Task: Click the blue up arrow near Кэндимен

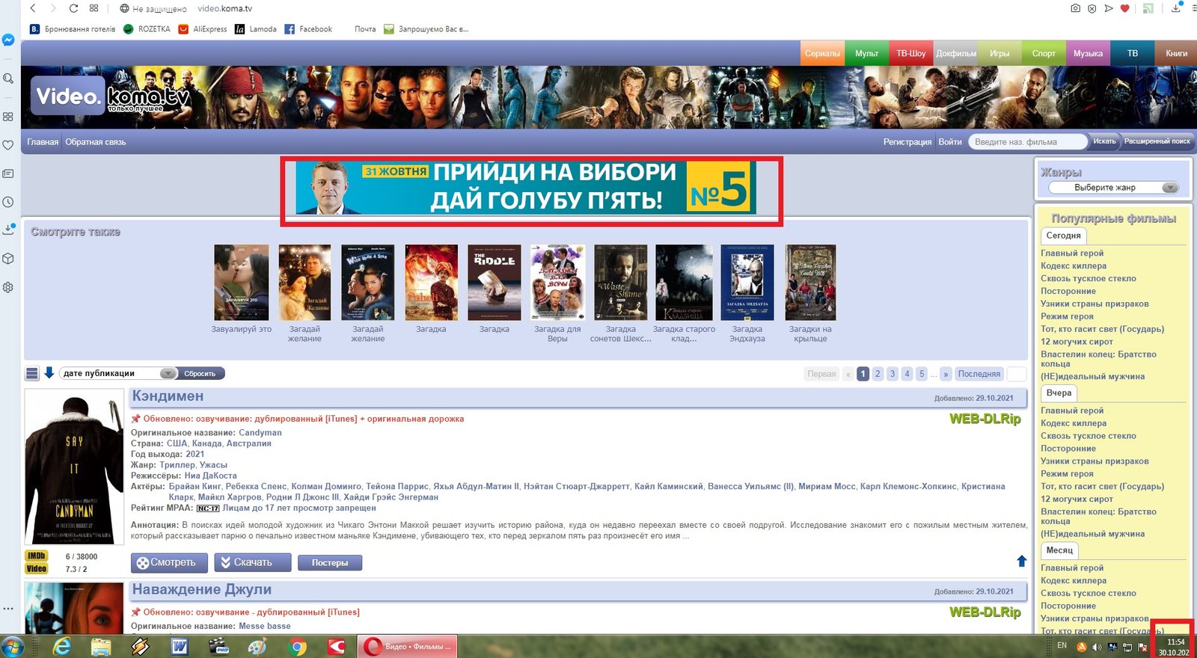Action: [x=1021, y=561]
